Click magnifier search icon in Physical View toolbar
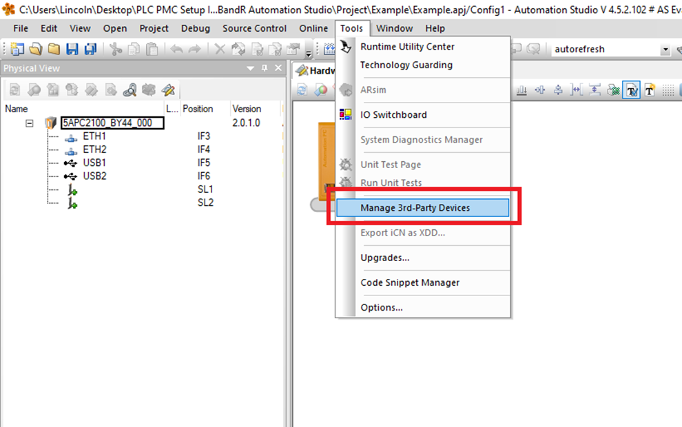This screenshot has width=682, height=427. [x=130, y=90]
